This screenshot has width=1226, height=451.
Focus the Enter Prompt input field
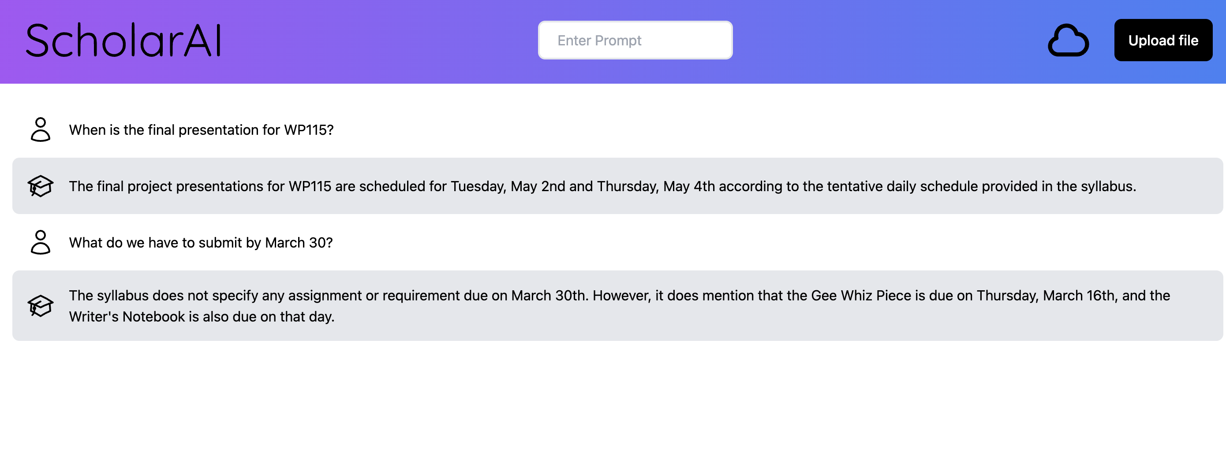[x=635, y=41]
